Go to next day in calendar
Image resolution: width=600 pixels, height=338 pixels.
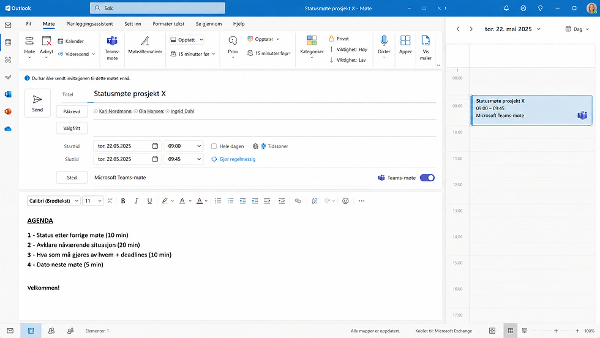click(x=471, y=29)
